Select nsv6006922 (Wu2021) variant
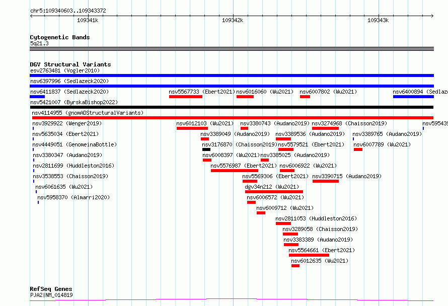The height and width of the screenshot is (306, 448). click(x=308, y=166)
